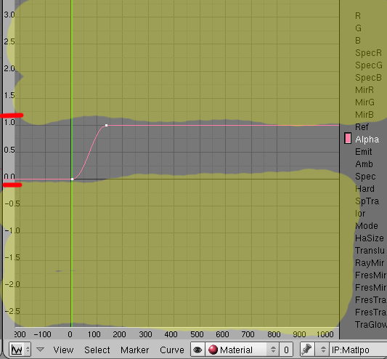Select the SpecB channel
The height and width of the screenshot is (359, 387).
point(369,78)
